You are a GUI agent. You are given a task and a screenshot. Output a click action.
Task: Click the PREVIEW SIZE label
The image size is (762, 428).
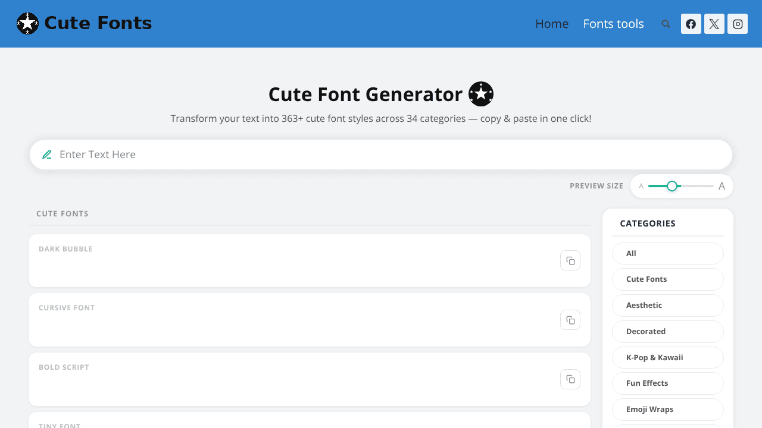coord(597,186)
